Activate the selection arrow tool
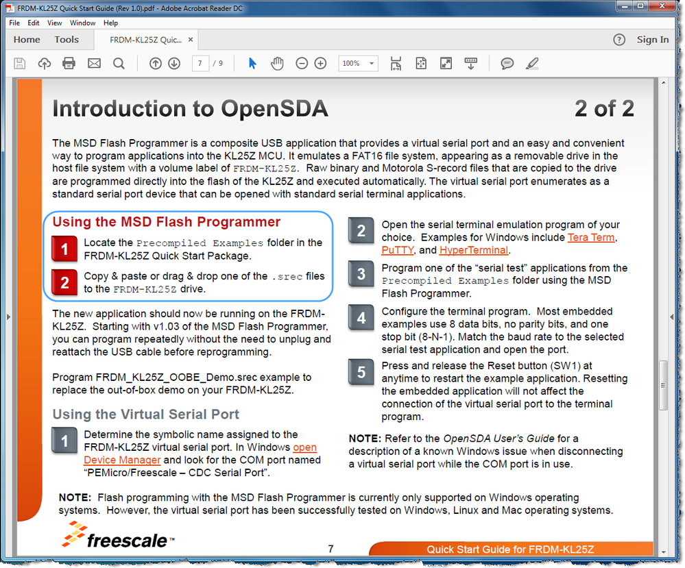 coord(252,63)
